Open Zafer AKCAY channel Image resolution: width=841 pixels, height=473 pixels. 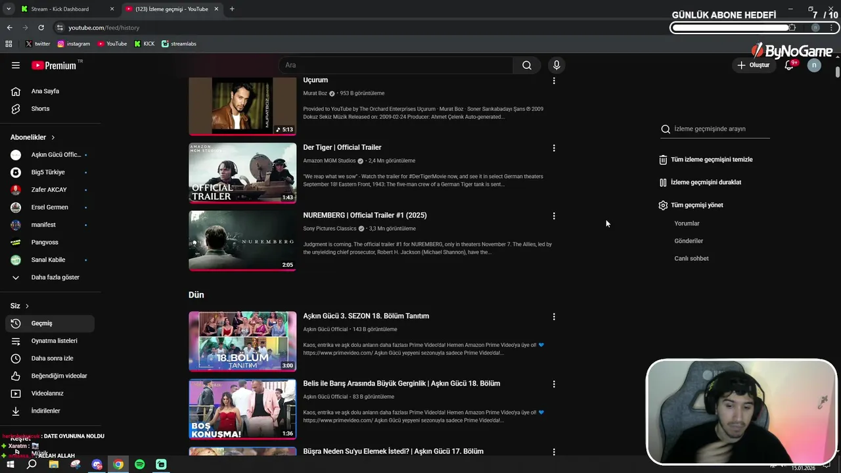tap(51, 189)
